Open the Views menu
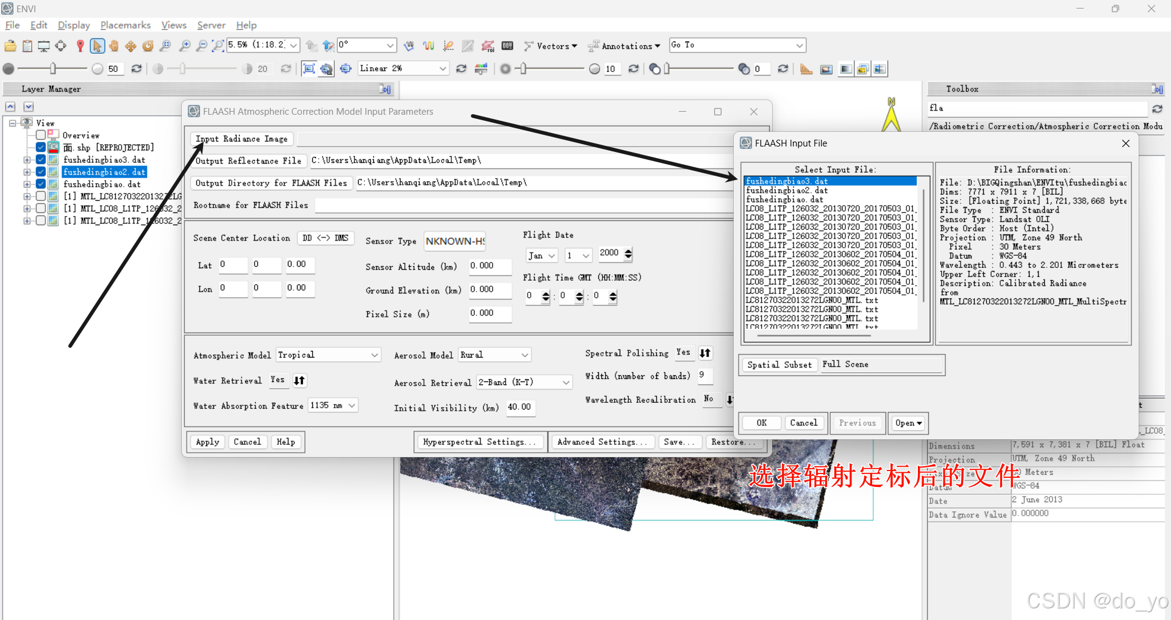 coord(174,25)
